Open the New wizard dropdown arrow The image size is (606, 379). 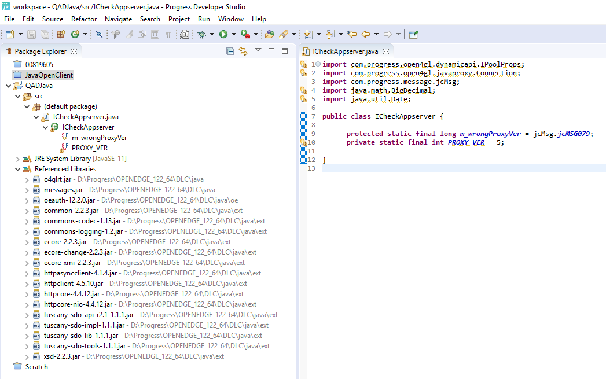click(x=20, y=34)
